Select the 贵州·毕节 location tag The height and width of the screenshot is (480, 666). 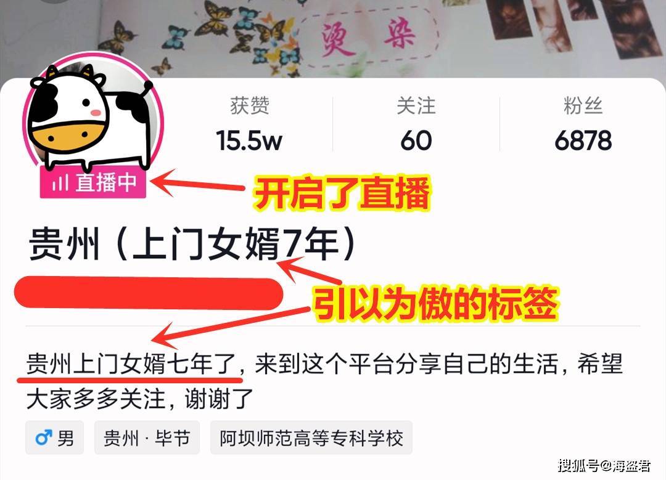[x=147, y=437]
